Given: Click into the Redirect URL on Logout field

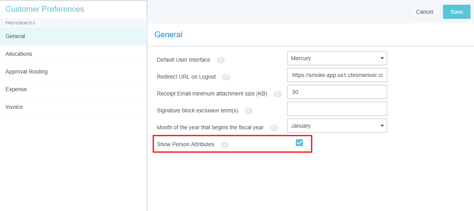Looking at the screenshot, I should coord(337,75).
